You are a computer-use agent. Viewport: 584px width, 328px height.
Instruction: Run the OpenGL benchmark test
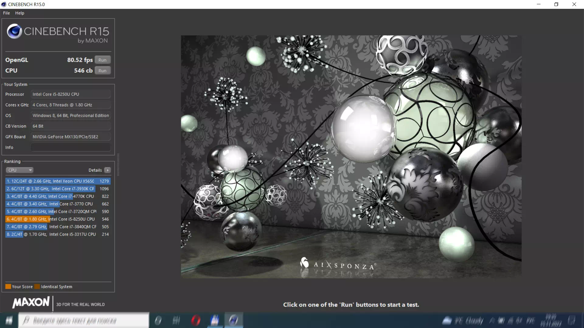(x=103, y=60)
